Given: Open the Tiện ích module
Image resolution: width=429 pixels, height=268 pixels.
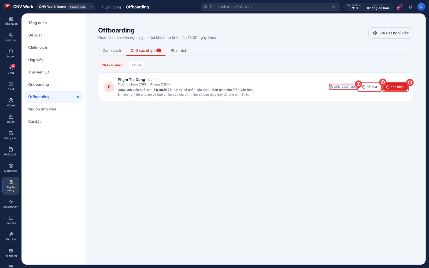Looking at the screenshot, I should point(11,237).
